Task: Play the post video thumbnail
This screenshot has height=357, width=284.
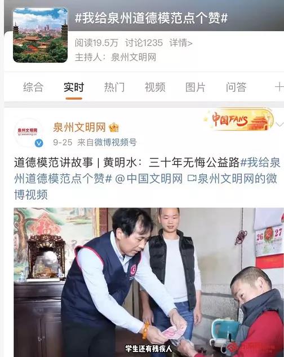Action: pos(149,283)
